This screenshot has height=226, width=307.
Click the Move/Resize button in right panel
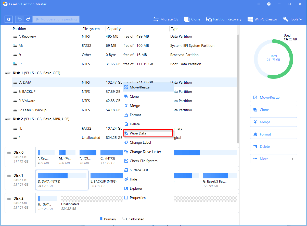[274, 97]
